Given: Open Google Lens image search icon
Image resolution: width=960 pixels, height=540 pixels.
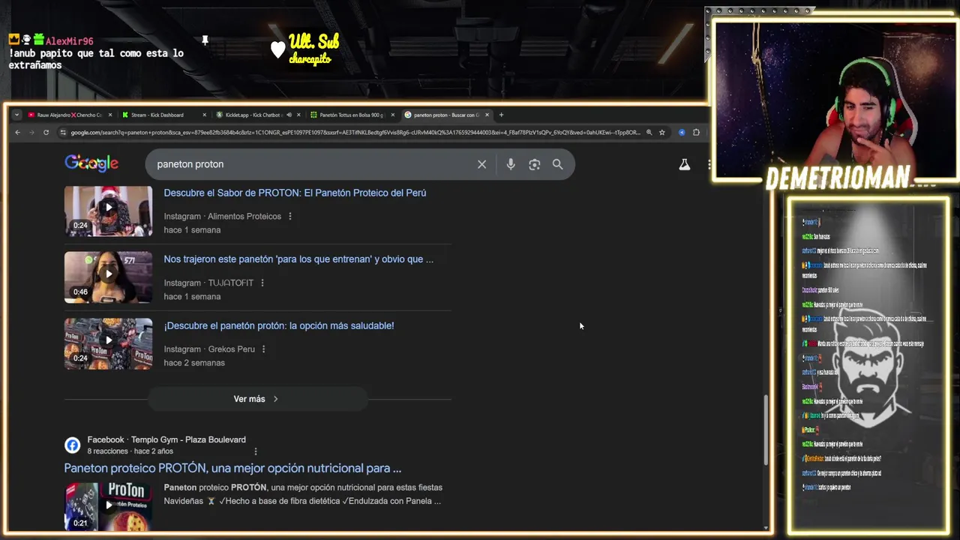Looking at the screenshot, I should (534, 164).
